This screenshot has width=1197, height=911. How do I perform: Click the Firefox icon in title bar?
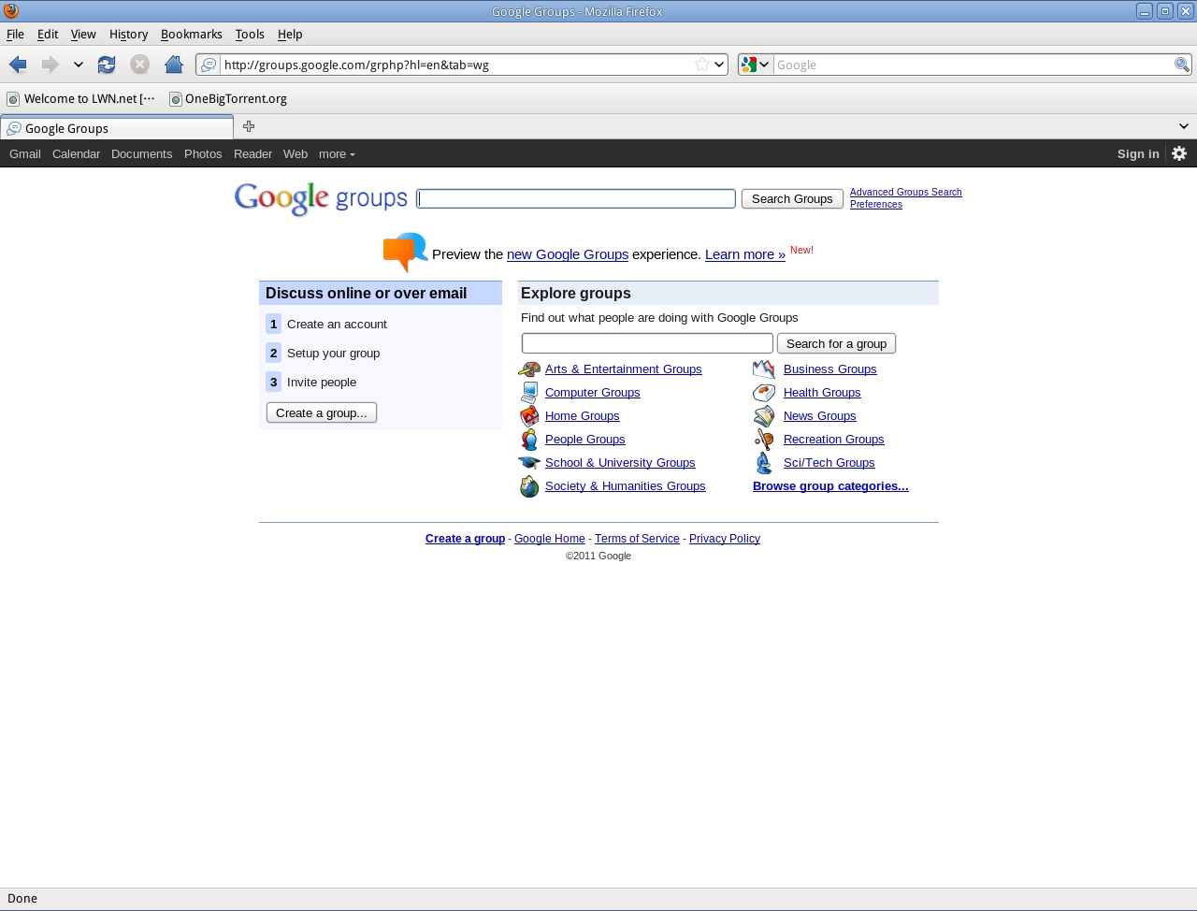[x=11, y=11]
